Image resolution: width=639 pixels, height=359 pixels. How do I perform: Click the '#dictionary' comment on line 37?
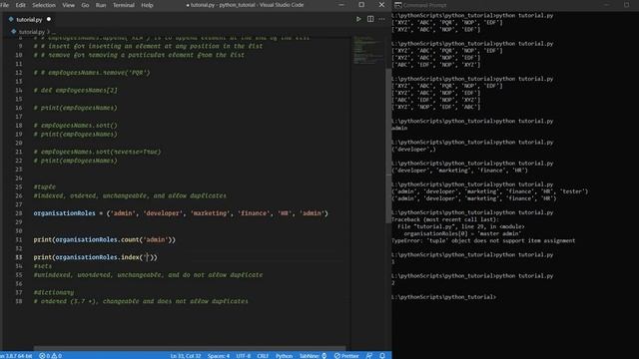(54, 292)
